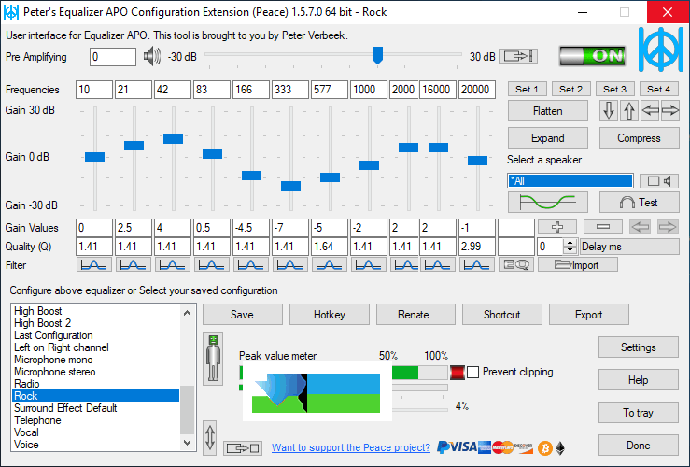Click the Export button
This screenshot has width=690, height=467.
(589, 314)
